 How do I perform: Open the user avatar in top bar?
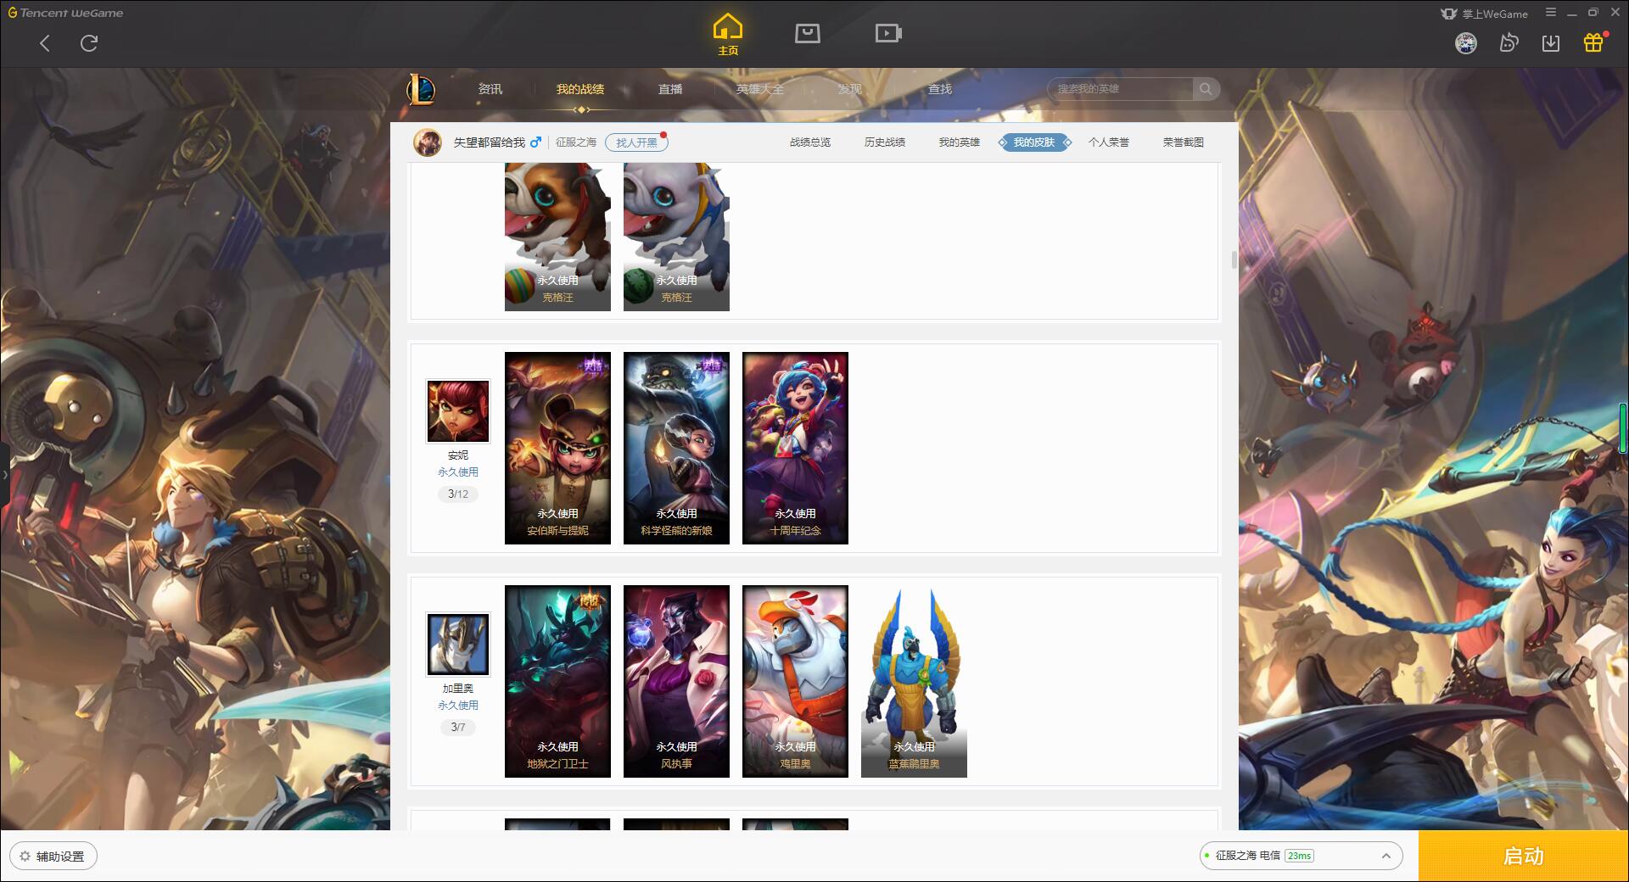coord(1466,43)
